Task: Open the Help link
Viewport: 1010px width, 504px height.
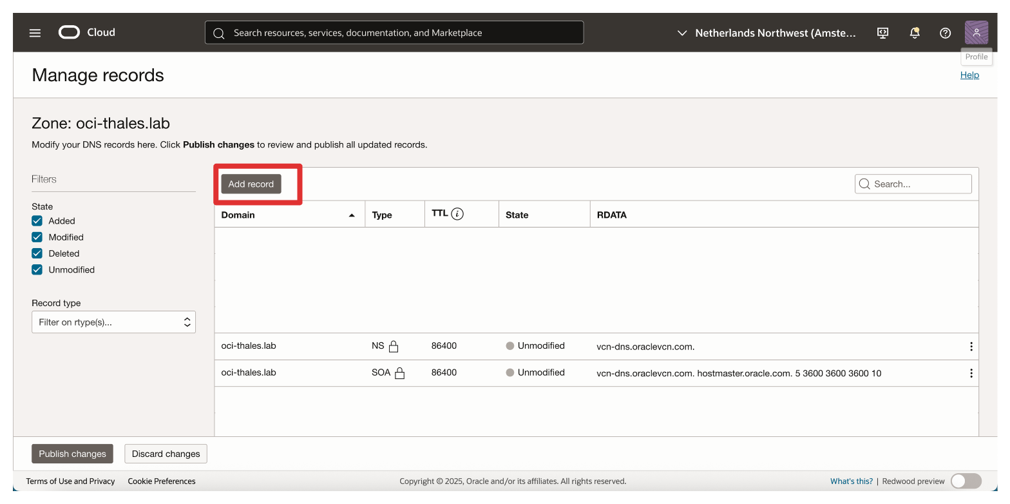Action: (969, 75)
